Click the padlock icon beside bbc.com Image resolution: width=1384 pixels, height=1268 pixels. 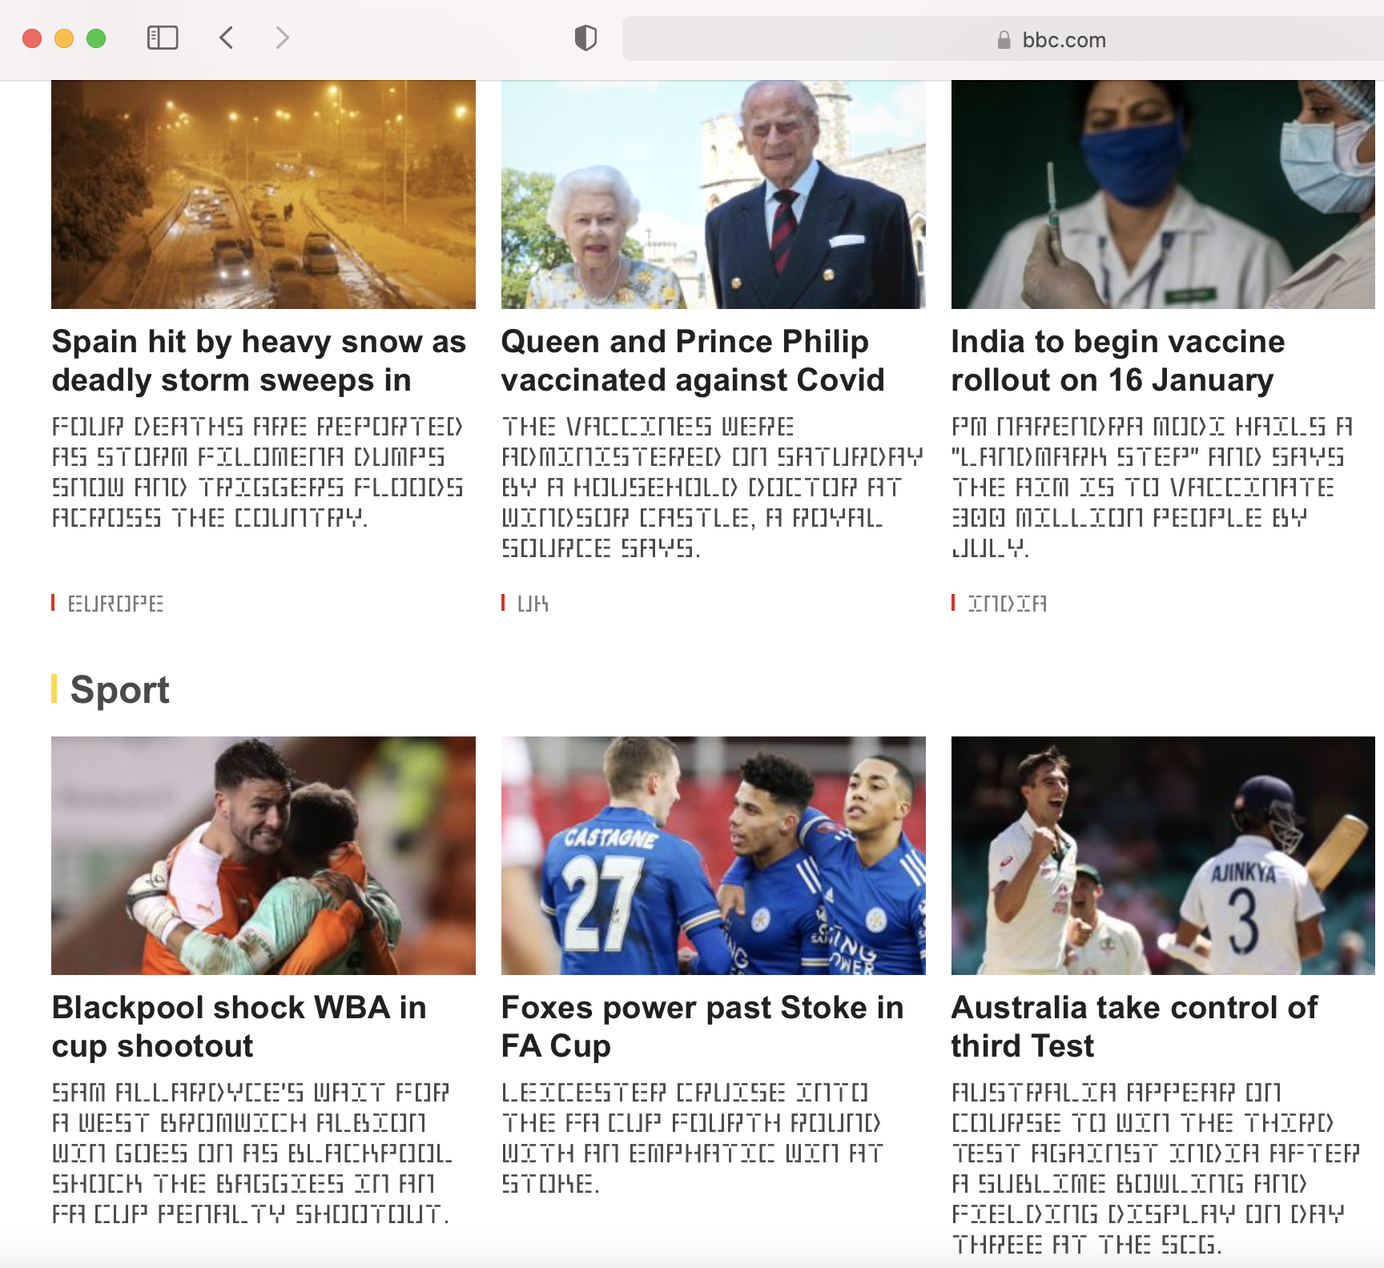coord(1004,40)
